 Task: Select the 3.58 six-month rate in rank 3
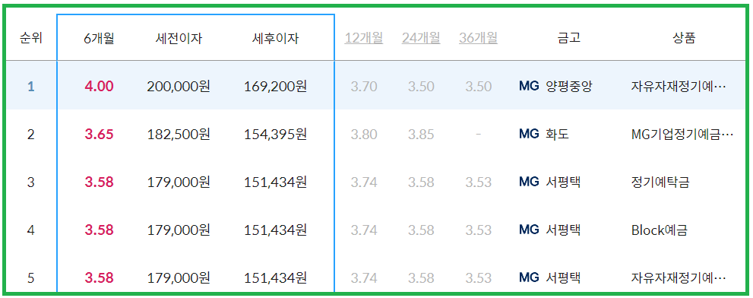pyautogui.click(x=99, y=182)
